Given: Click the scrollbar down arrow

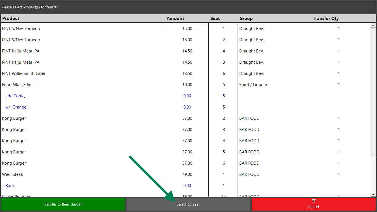Looking at the screenshot, I should click(x=373, y=194).
